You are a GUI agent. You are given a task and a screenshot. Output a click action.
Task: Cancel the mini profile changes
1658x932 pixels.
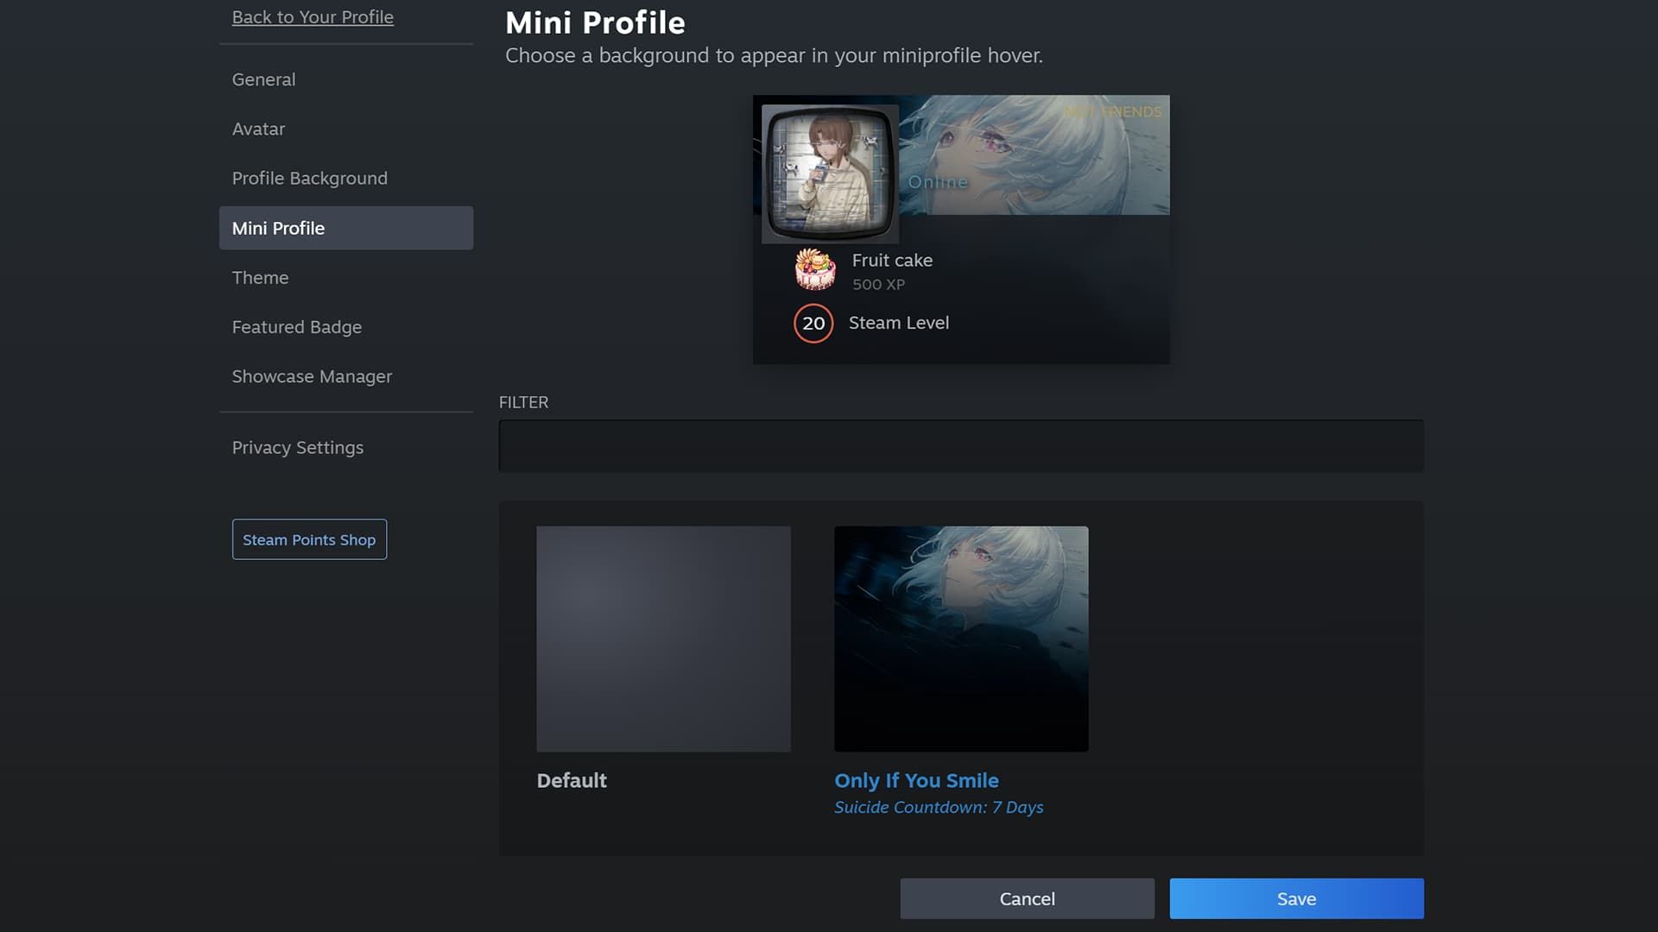[x=1028, y=898]
